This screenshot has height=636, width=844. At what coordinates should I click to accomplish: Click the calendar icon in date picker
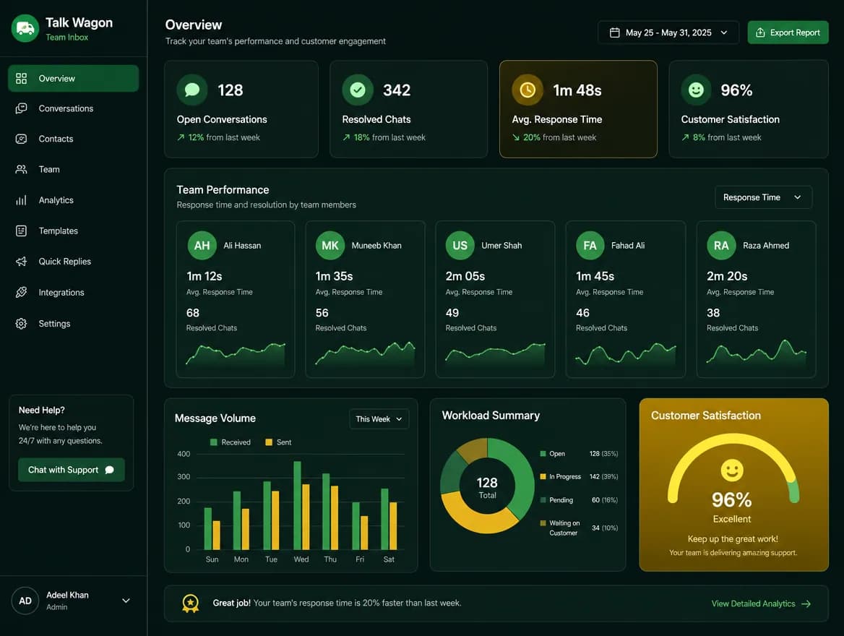pos(614,33)
